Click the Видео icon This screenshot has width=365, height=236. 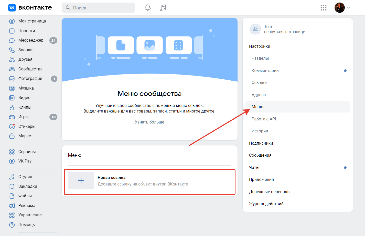[x=12, y=98]
